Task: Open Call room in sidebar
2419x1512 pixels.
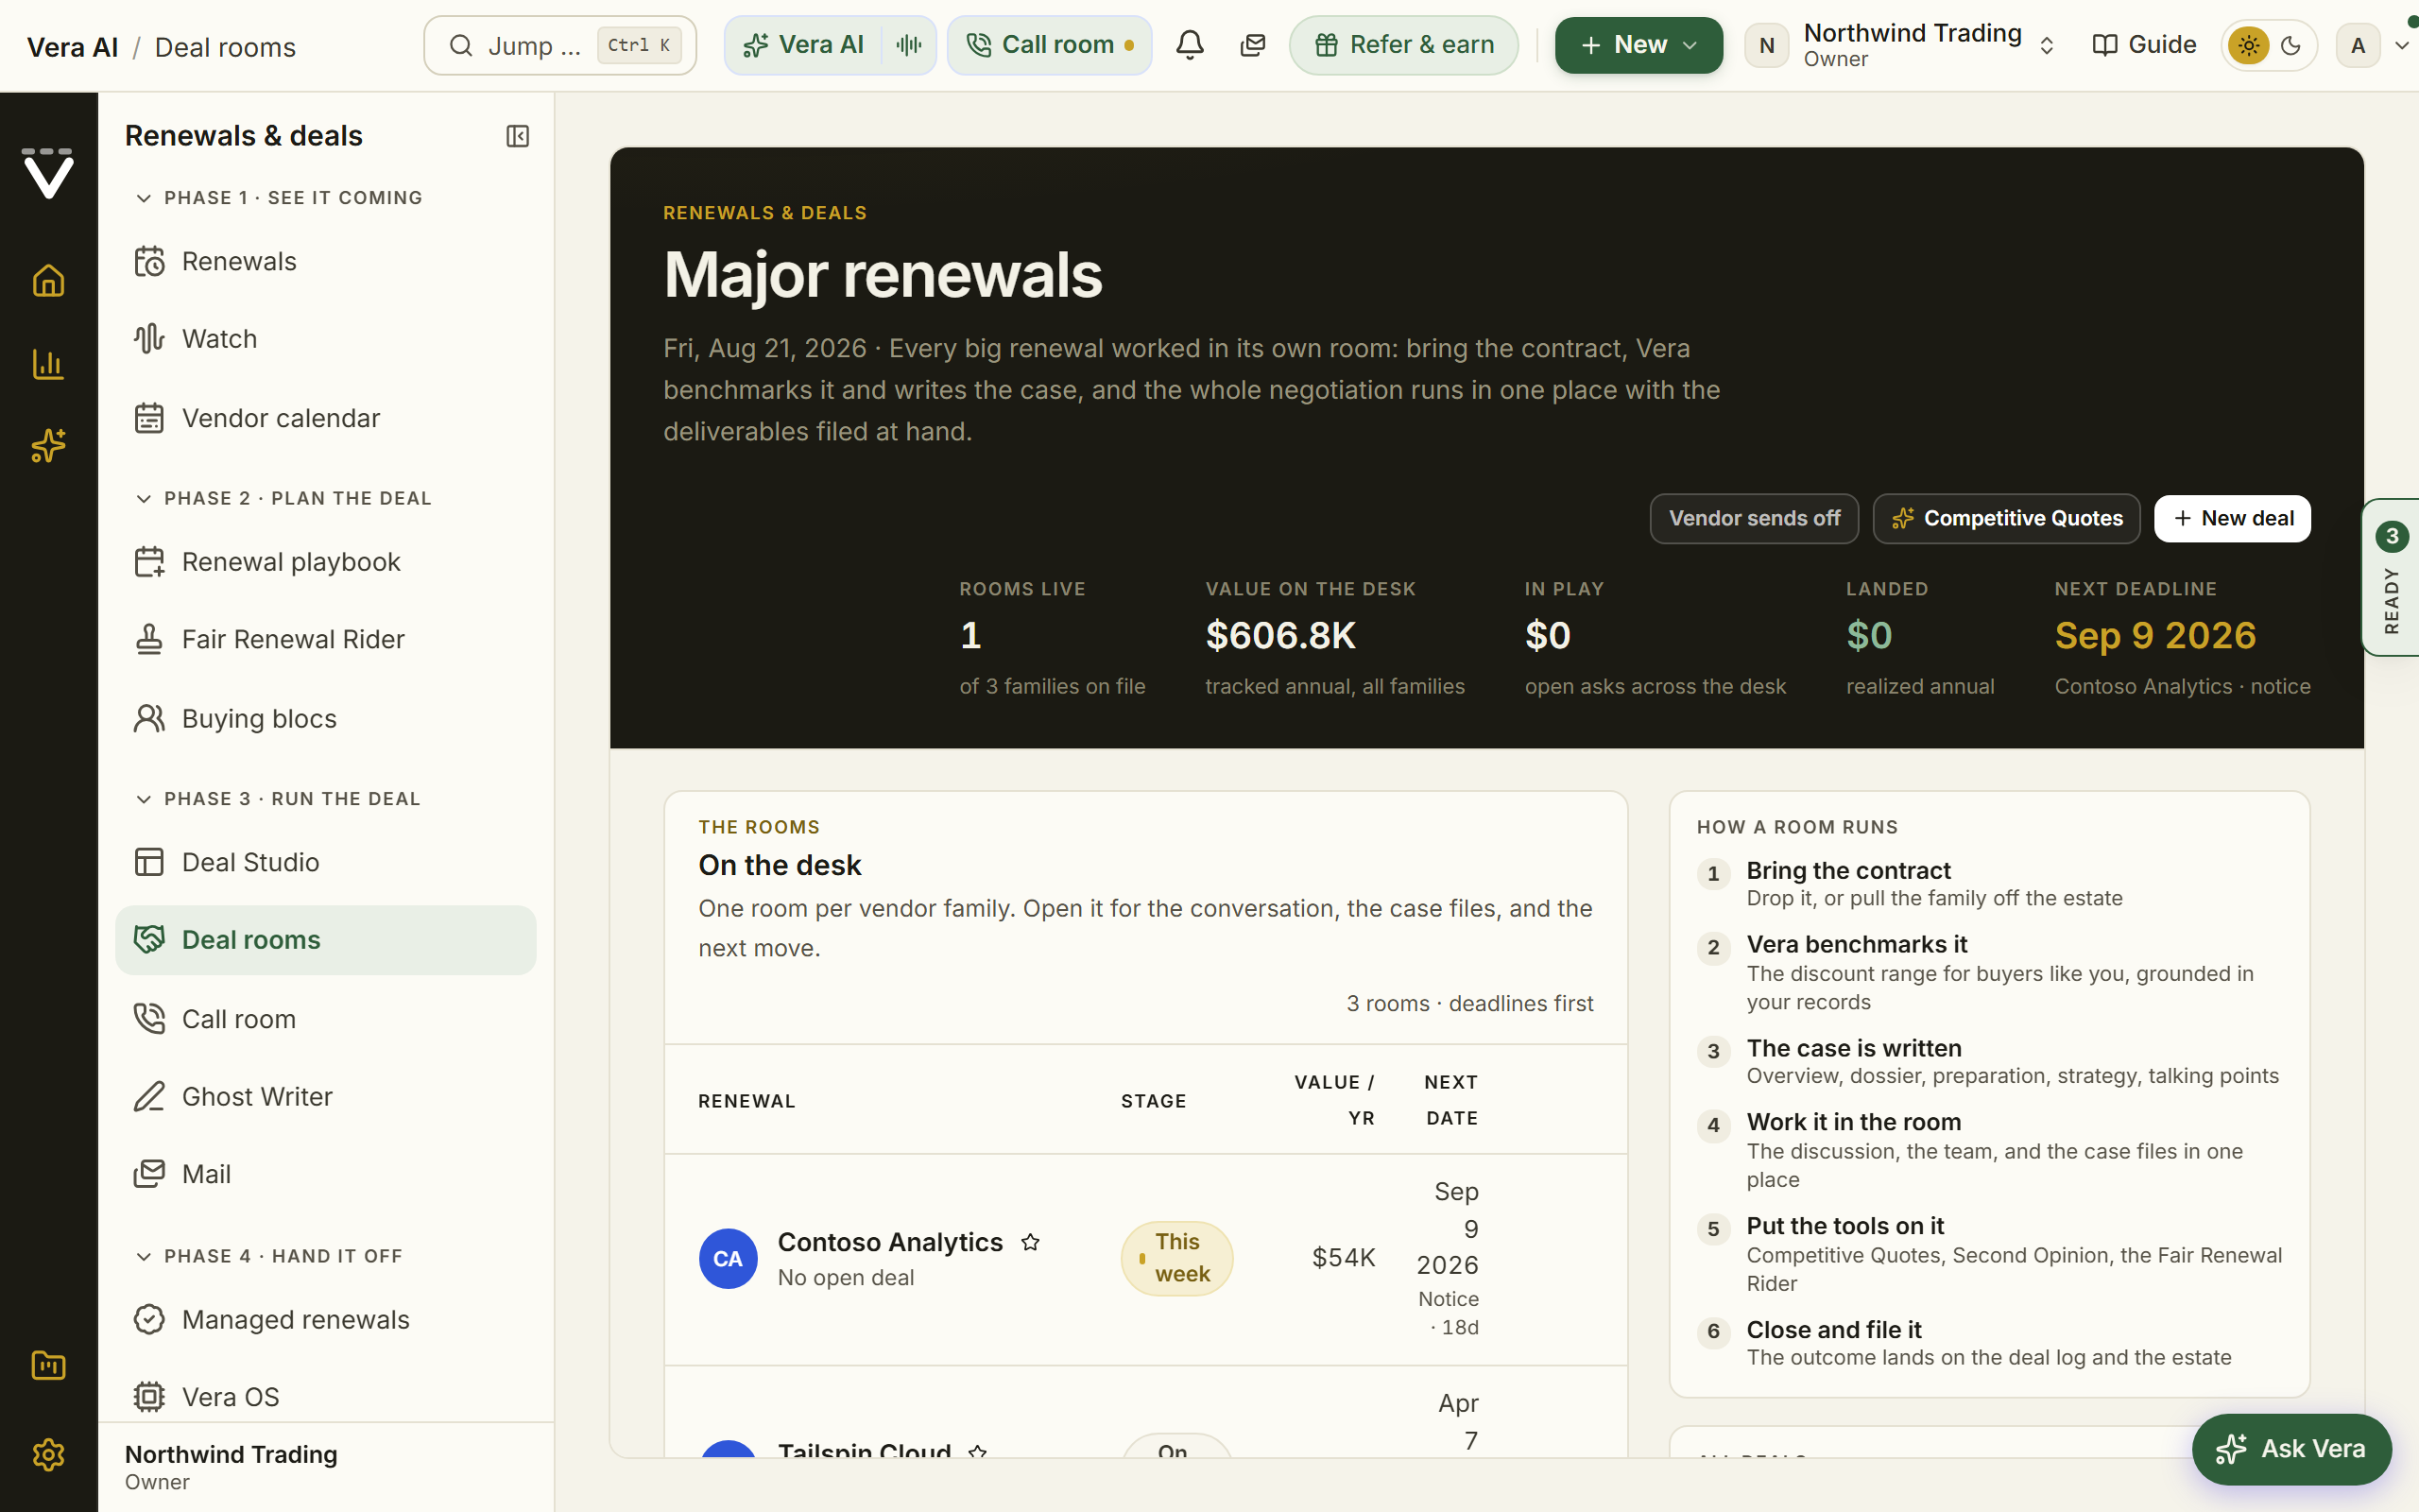Action: (326, 1019)
